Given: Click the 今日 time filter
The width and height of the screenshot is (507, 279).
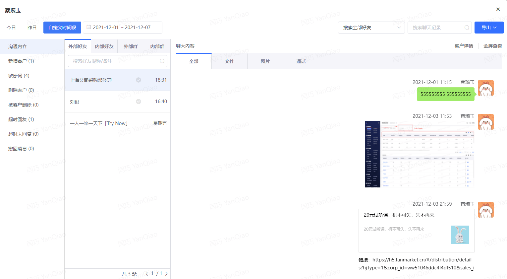Looking at the screenshot, I should 11,28.
